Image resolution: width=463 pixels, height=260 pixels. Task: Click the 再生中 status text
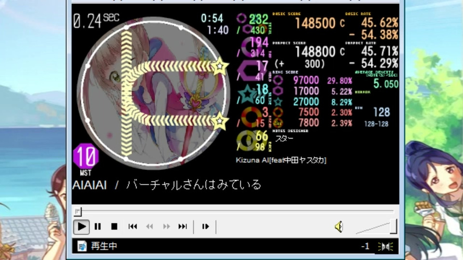(104, 246)
